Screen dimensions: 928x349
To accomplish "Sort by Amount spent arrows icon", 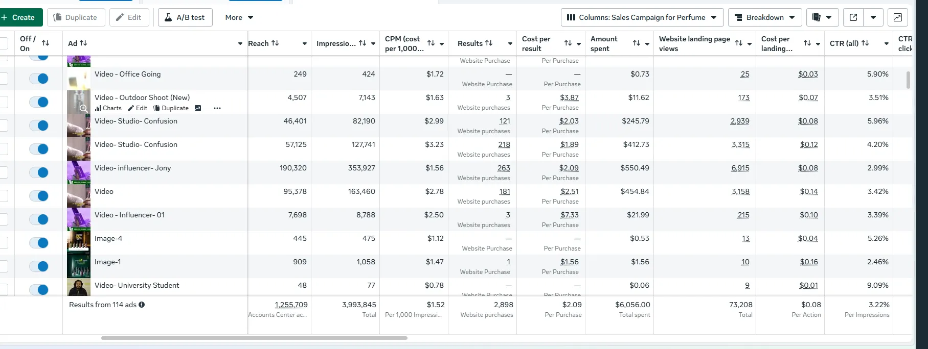I will (637, 43).
